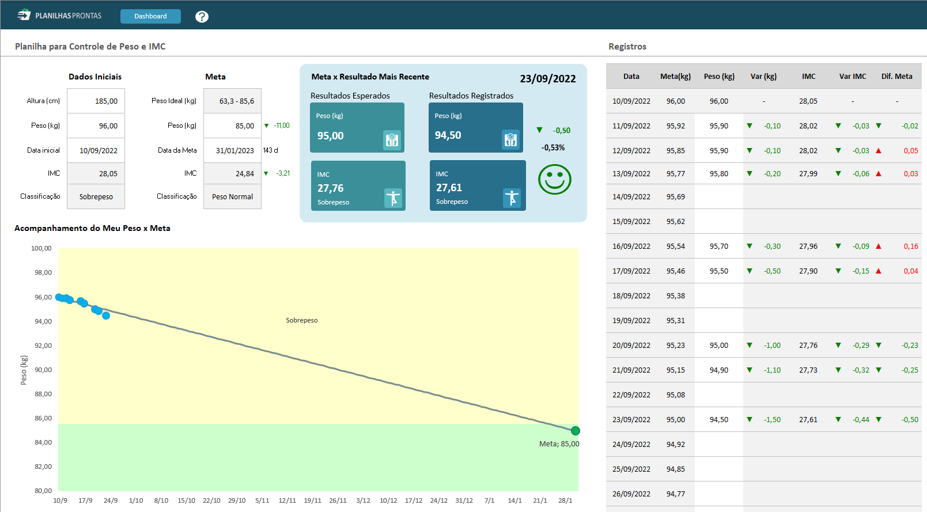Click the green smiley face icon

coord(554,180)
